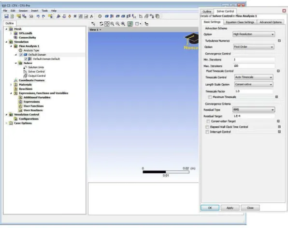Collapse the Fluid Timescale Control section toggle
The width and height of the screenshot is (288, 228).
coord(278,71)
